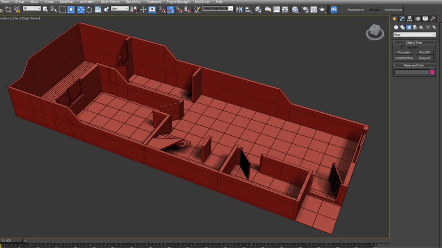The image size is (442, 248).
Task: Enable the AutoGrid checkbox
Action: 403,47
